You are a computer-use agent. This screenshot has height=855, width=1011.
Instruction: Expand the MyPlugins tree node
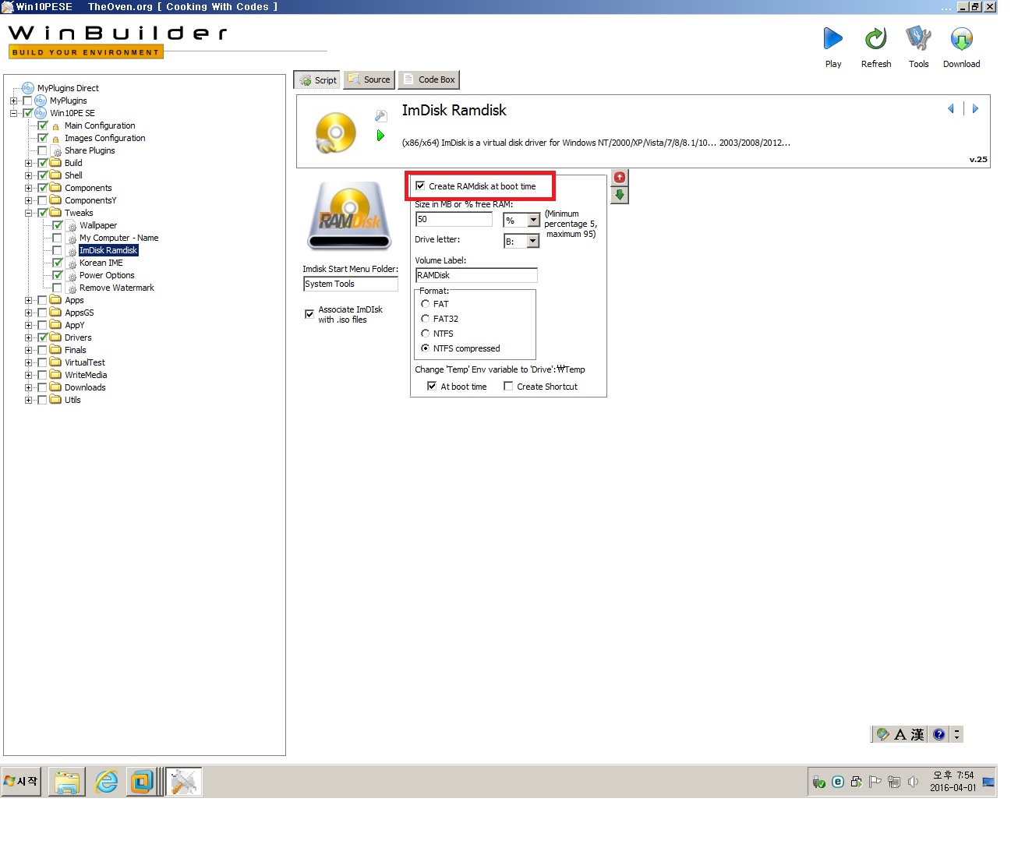[x=13, y=101]
